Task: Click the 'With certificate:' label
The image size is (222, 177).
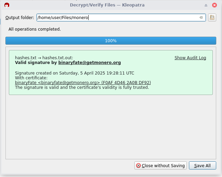Action: [31, 78]
